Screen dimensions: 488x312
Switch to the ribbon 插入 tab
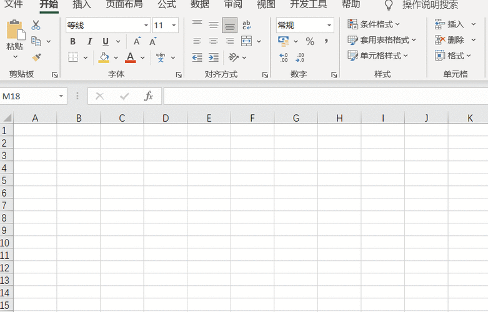81,4
